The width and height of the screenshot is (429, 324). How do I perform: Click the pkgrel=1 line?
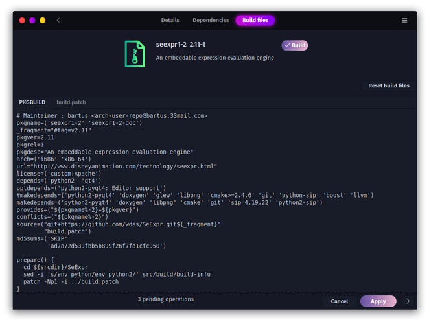click(x=30, y=145)
